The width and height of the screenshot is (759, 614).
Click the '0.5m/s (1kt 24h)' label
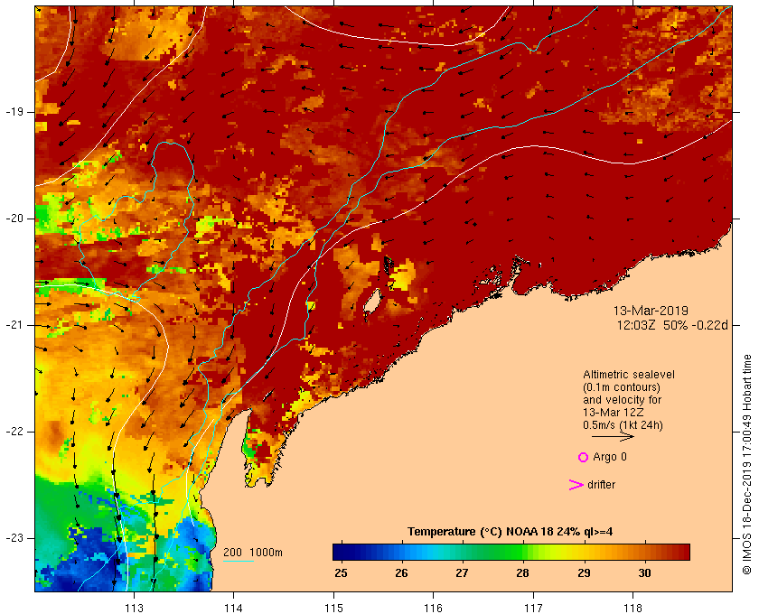(x=623, y=425)
